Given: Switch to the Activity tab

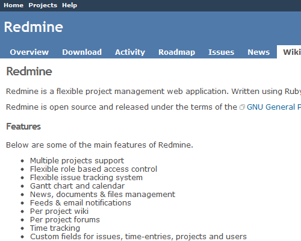Looking at the screenshot, I should coord(130,52).
